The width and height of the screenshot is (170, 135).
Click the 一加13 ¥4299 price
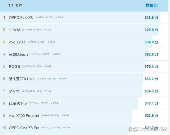coord(48,29)
